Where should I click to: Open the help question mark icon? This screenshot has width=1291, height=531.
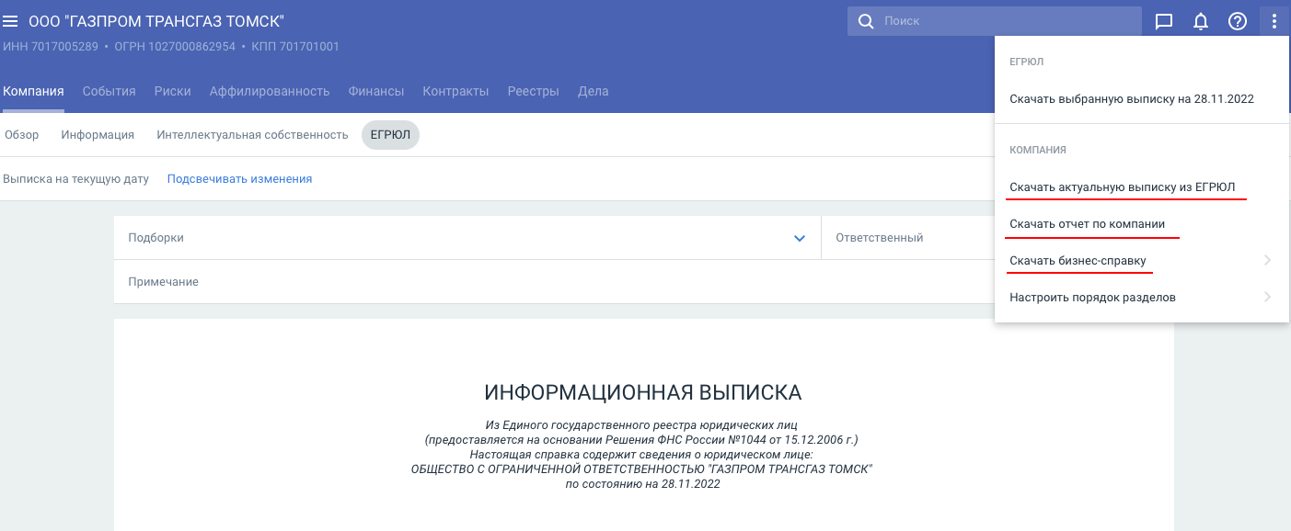tap(1238, 21)
